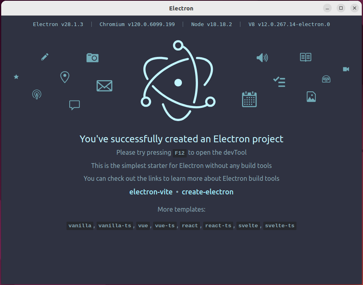Click the microphone broadcast icon

point(36,94)
